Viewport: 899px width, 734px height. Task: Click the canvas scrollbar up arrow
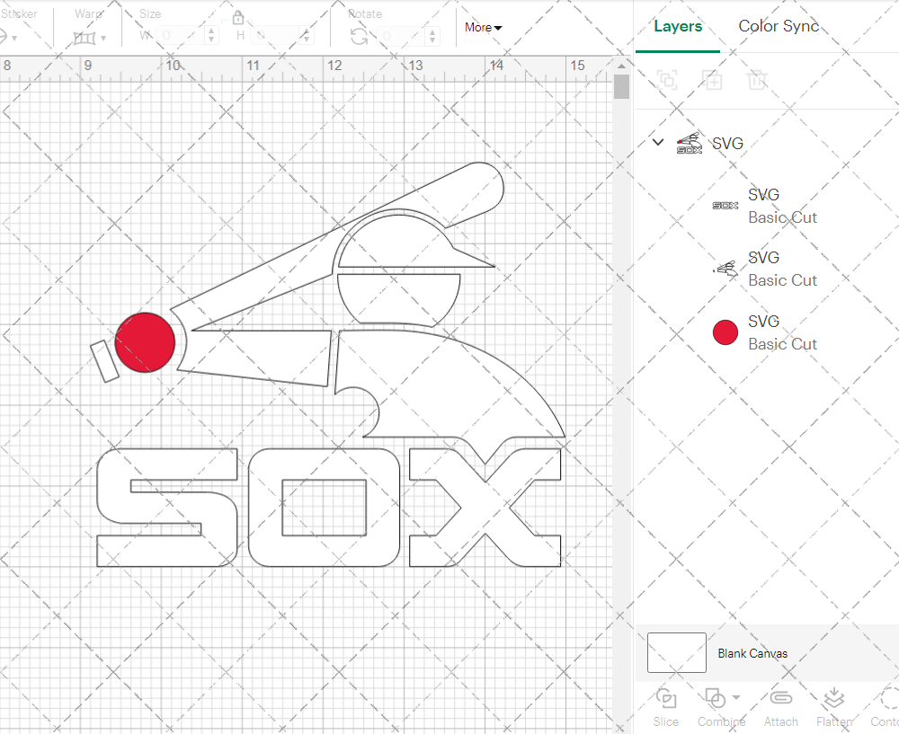click(x=621, y=66)
